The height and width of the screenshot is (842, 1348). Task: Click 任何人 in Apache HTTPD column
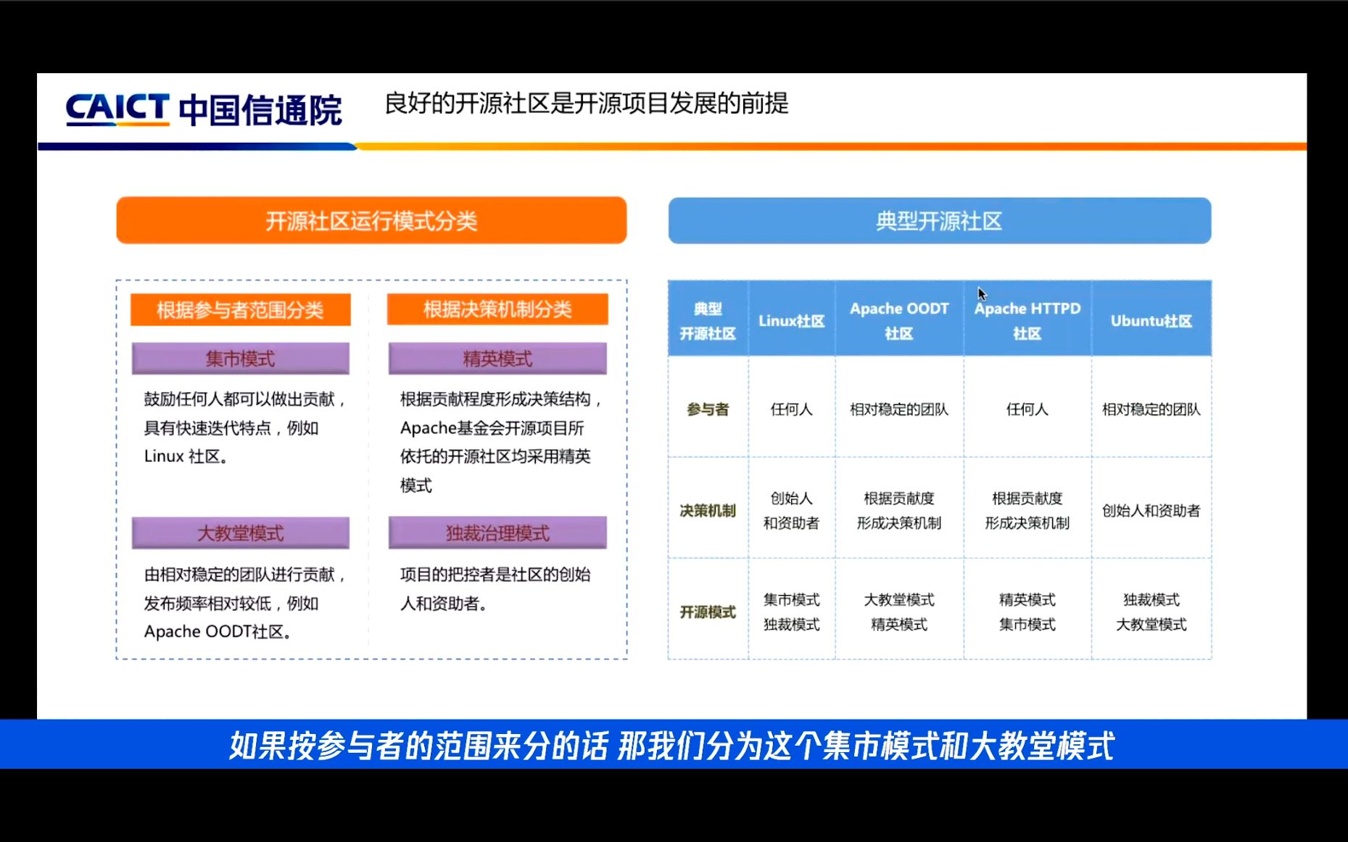pyautogui.click(x=1027, y=409)
